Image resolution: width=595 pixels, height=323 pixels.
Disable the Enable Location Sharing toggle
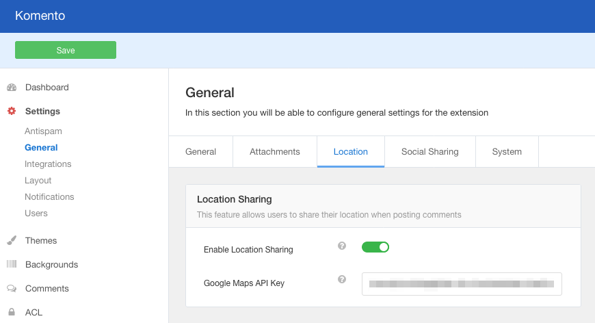(x=375, y=247)
